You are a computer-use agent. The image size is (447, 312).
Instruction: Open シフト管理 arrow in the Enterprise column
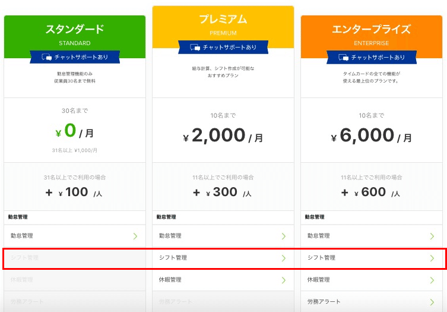(x=432, y=258)
